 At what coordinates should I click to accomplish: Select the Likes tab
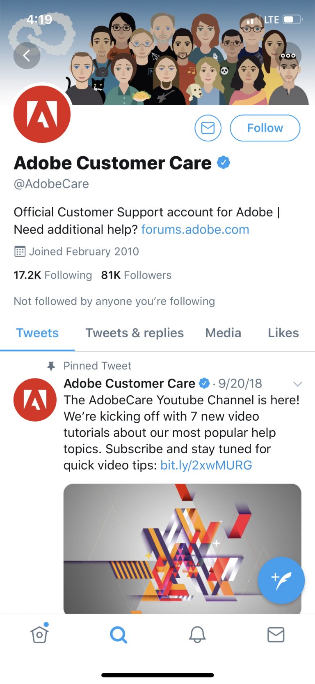(283, 333)
